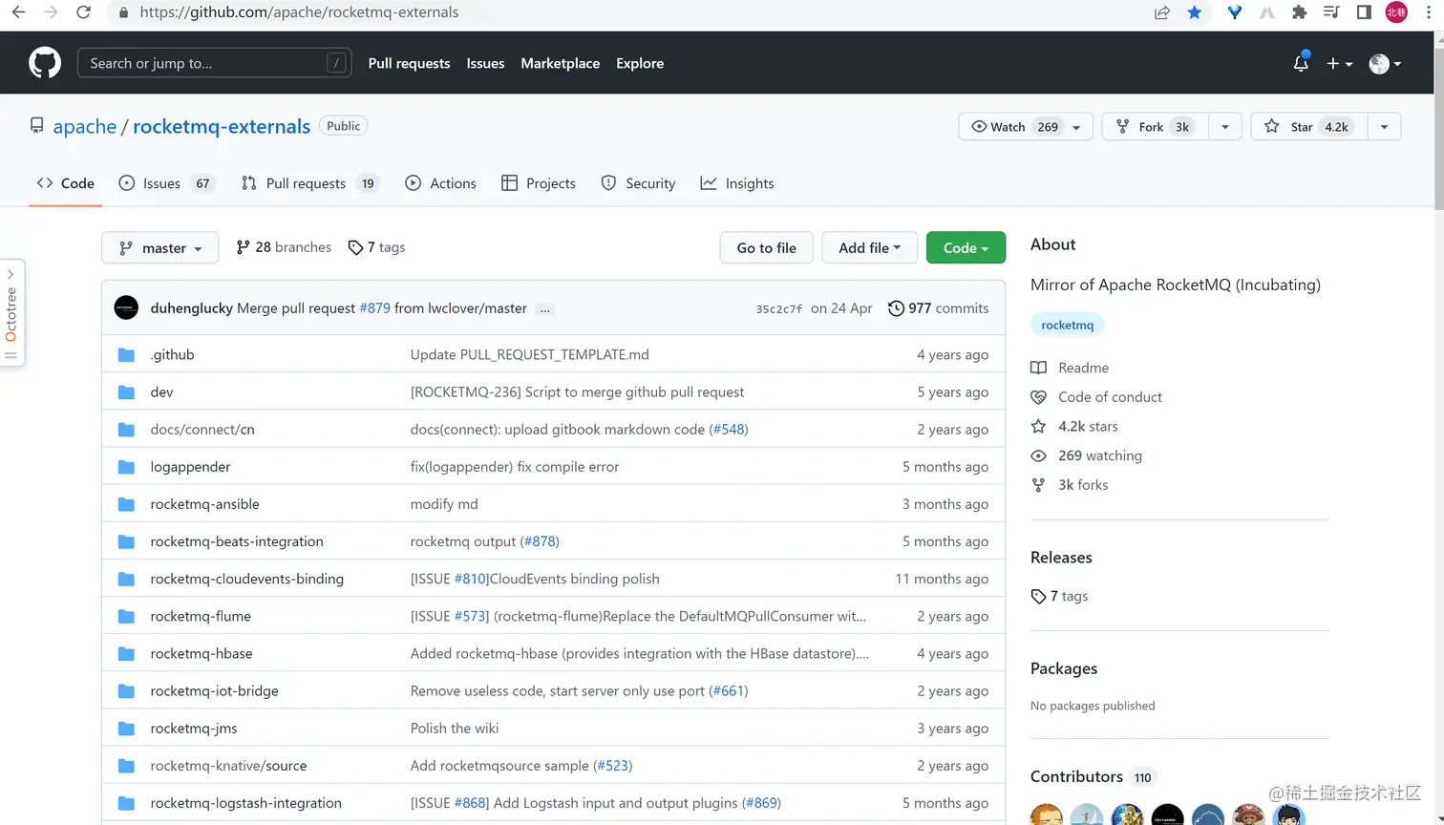Switch to the Security tab
The image size is (1444, 825).
coord(638,183)
